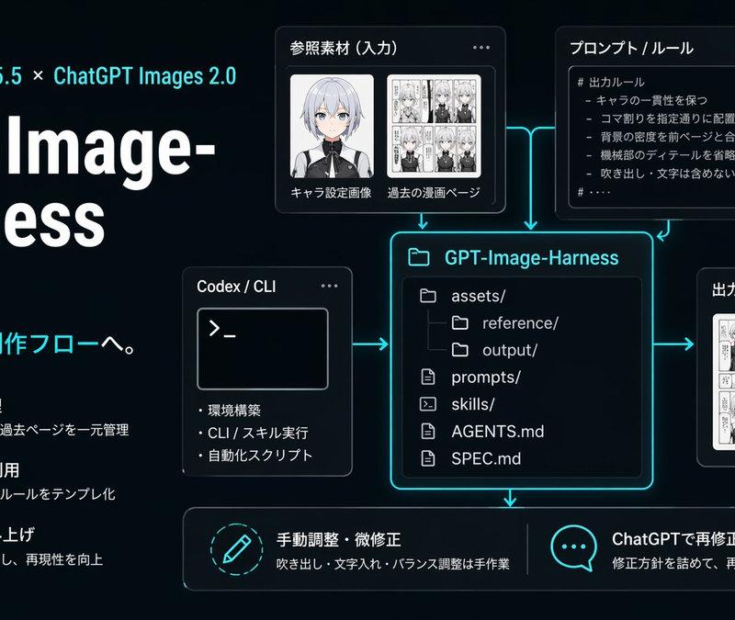735x620 pixels.
Task: Click the 吹き出し・文字は含めない rule line
Action: [661, 174]
